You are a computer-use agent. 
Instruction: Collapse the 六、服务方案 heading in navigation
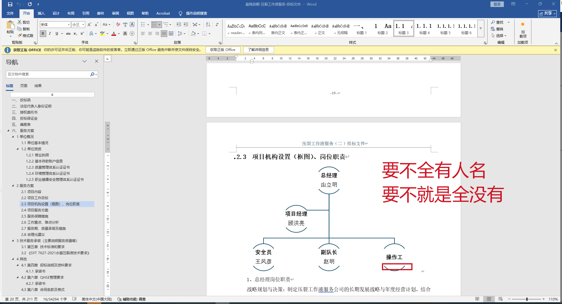coord(8,130)
